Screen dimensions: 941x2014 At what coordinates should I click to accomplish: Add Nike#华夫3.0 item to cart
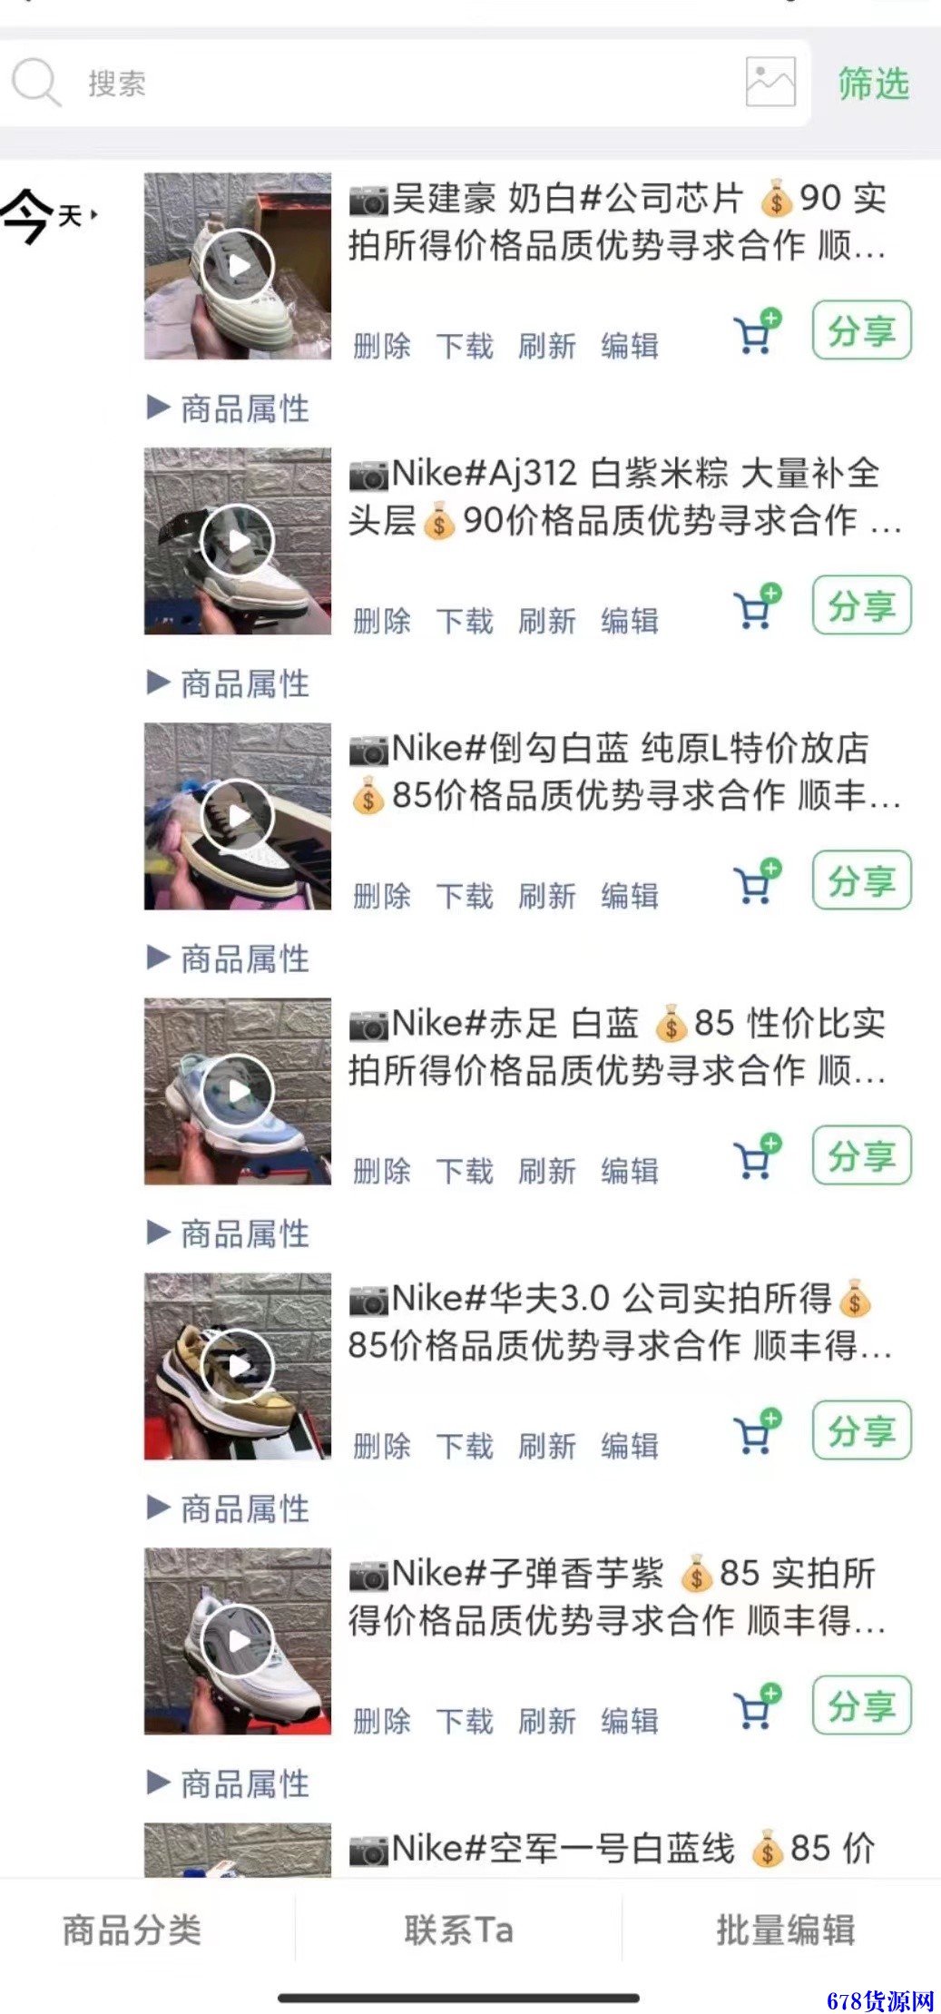[x=757, y=1431]
